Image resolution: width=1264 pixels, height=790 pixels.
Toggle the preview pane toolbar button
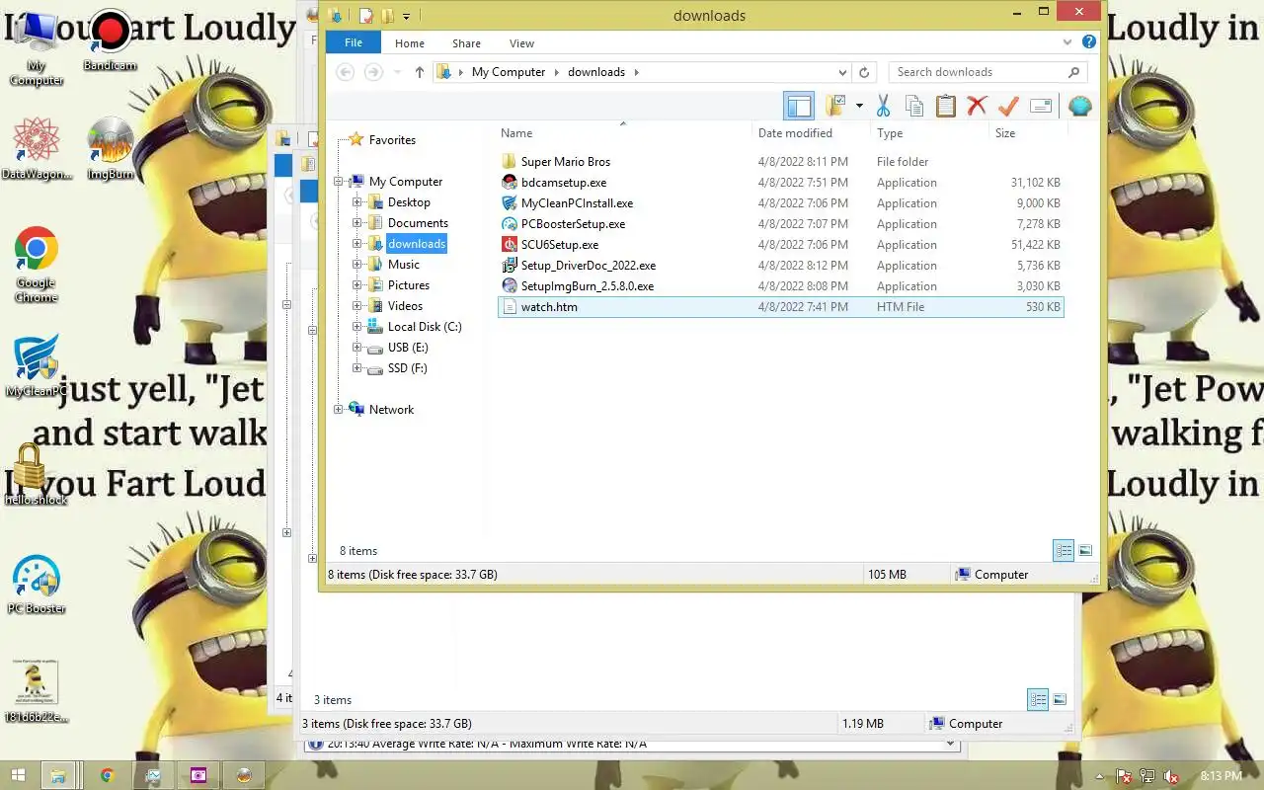tap(799, 106)
